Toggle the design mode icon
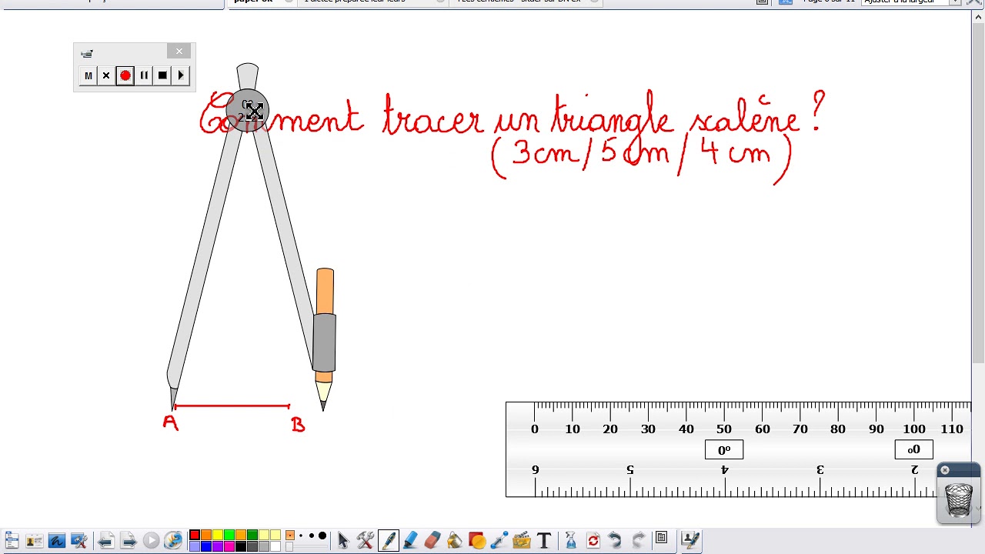 click(x=690, y=541)
